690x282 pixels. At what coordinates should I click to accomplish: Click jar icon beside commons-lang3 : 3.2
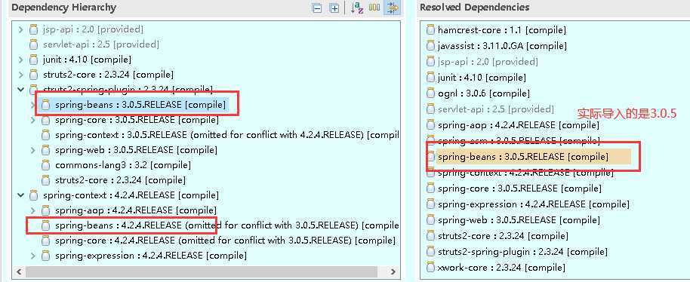click(x=45, y=165)
